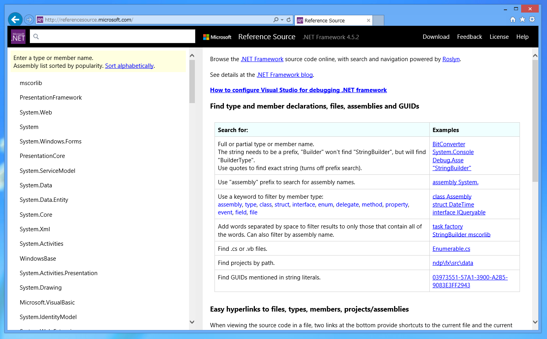Open Favorites star icon

(522, 20)
